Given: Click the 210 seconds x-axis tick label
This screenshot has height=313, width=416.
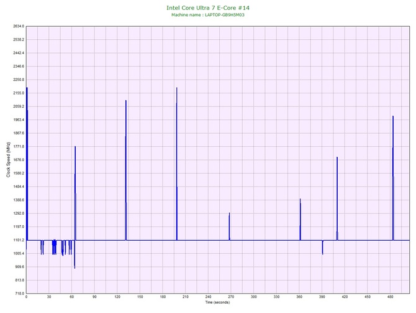Looking at the screenshot, I should click(186, 297).
